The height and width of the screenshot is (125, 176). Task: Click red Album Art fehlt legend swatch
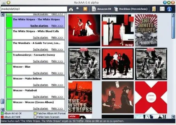[2, 117]
